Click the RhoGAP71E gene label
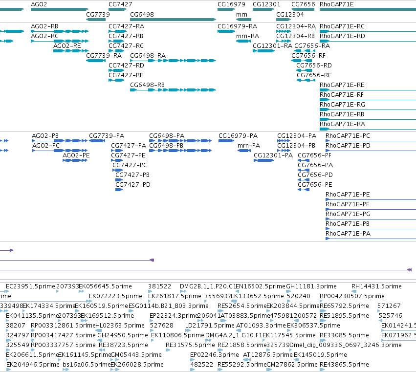 coord(337,4)
